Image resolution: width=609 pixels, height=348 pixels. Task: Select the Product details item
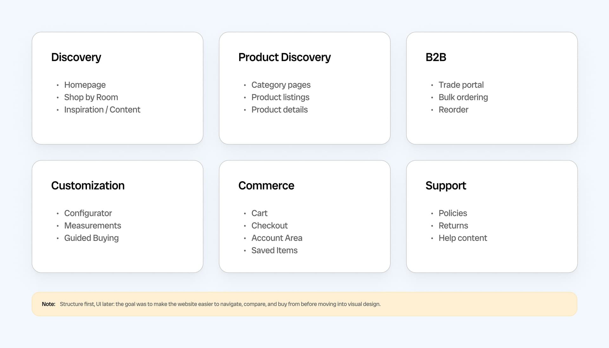279,110
